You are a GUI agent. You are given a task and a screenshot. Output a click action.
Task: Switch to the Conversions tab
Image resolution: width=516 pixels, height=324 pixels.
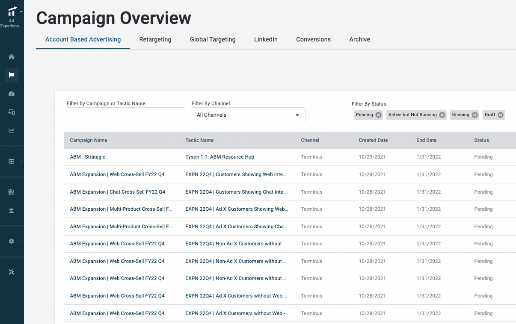pos(313,39)
